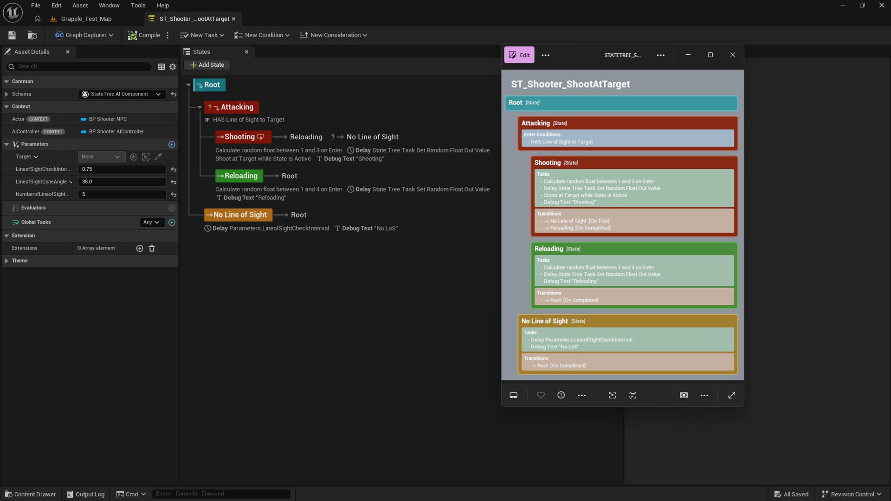
Task: Delete Extensions array elements with the trash icon
Action: [x=152, y=249]
